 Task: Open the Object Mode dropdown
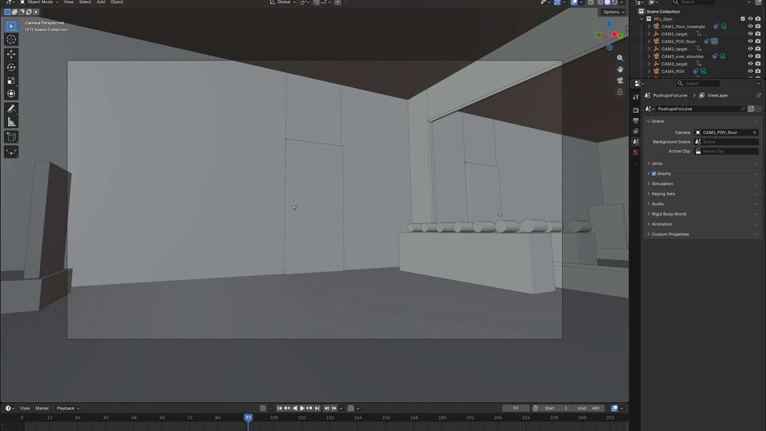coord(39,2)
